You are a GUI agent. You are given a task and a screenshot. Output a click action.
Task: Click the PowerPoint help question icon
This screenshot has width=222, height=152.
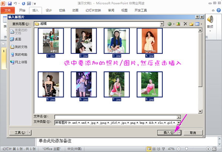coord(219,10)
